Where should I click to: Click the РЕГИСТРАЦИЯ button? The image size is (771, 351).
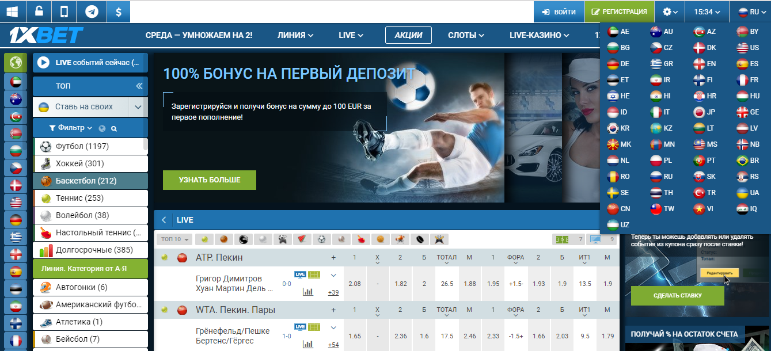(619, 12)
